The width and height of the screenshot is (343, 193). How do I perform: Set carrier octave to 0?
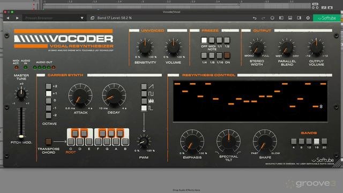[x=48, y=101]
